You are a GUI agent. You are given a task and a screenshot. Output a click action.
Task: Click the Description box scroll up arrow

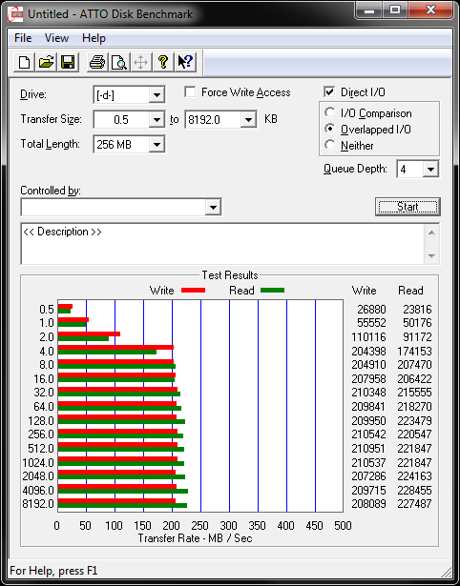click(x=431, y=232)
